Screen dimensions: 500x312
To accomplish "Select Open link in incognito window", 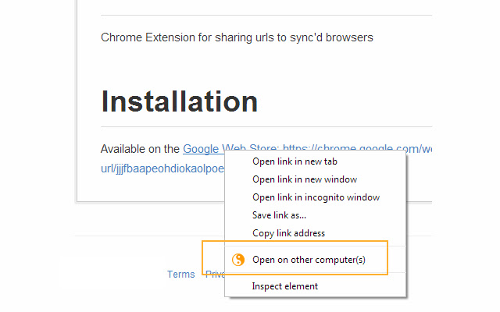I will 315,197.
